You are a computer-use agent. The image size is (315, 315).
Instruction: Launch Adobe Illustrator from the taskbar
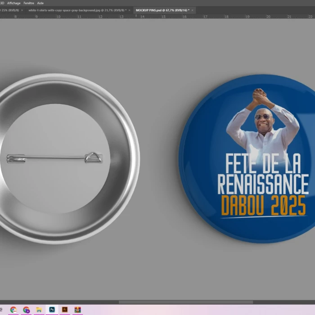coord(65,310)
